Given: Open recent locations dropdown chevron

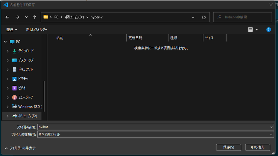Looking at the screenshot, I should (x=26, y=17).
